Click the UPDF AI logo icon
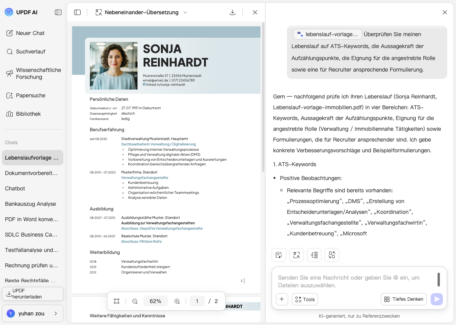The image size is (456, 325). coord(9,12)
